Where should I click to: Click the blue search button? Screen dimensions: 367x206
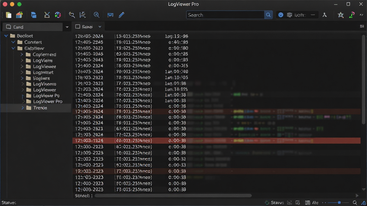[268, 15]
